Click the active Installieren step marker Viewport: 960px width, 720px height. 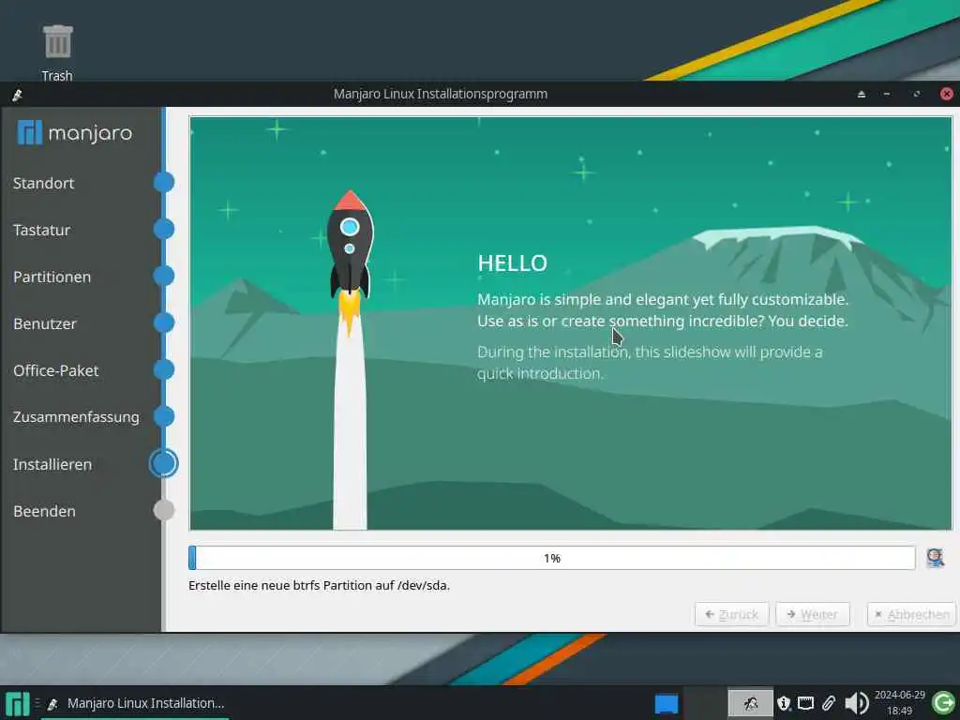pos(163,463)
